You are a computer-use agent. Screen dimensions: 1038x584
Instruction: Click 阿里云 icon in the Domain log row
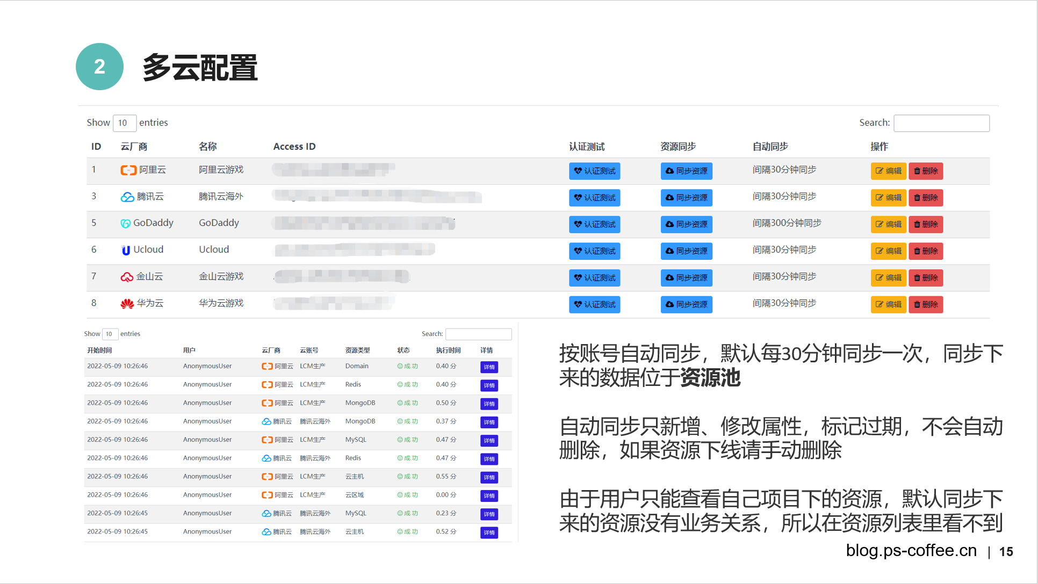[x=267, y=366]
